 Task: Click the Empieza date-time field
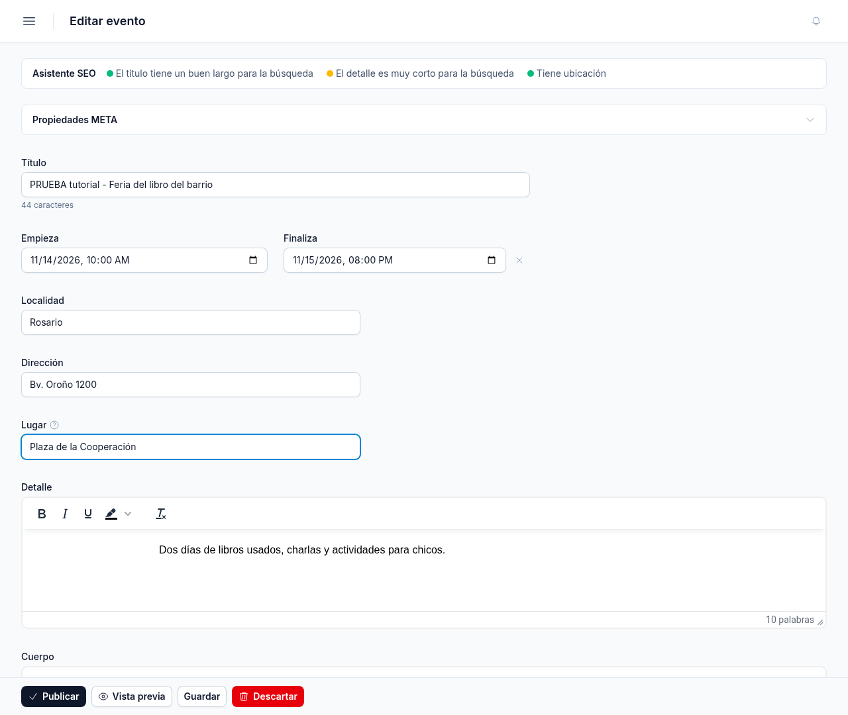point(144,260)
